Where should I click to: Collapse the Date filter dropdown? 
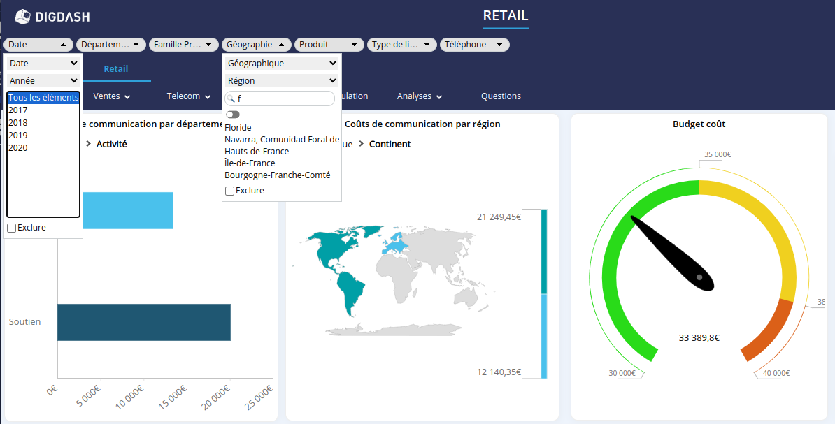tap(38, 45)
